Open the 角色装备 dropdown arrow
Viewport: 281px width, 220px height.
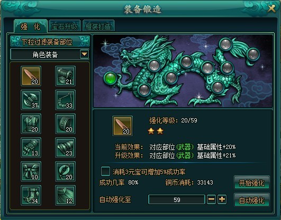(x=85, y=54)
